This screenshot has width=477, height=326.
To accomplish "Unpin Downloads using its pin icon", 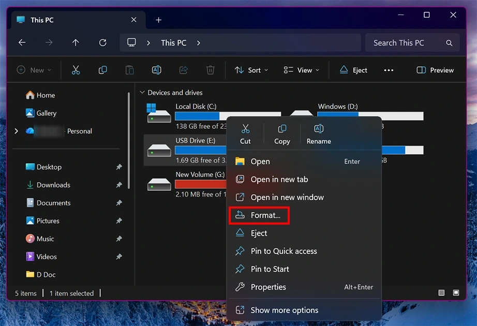I will (x=119, y=185).
